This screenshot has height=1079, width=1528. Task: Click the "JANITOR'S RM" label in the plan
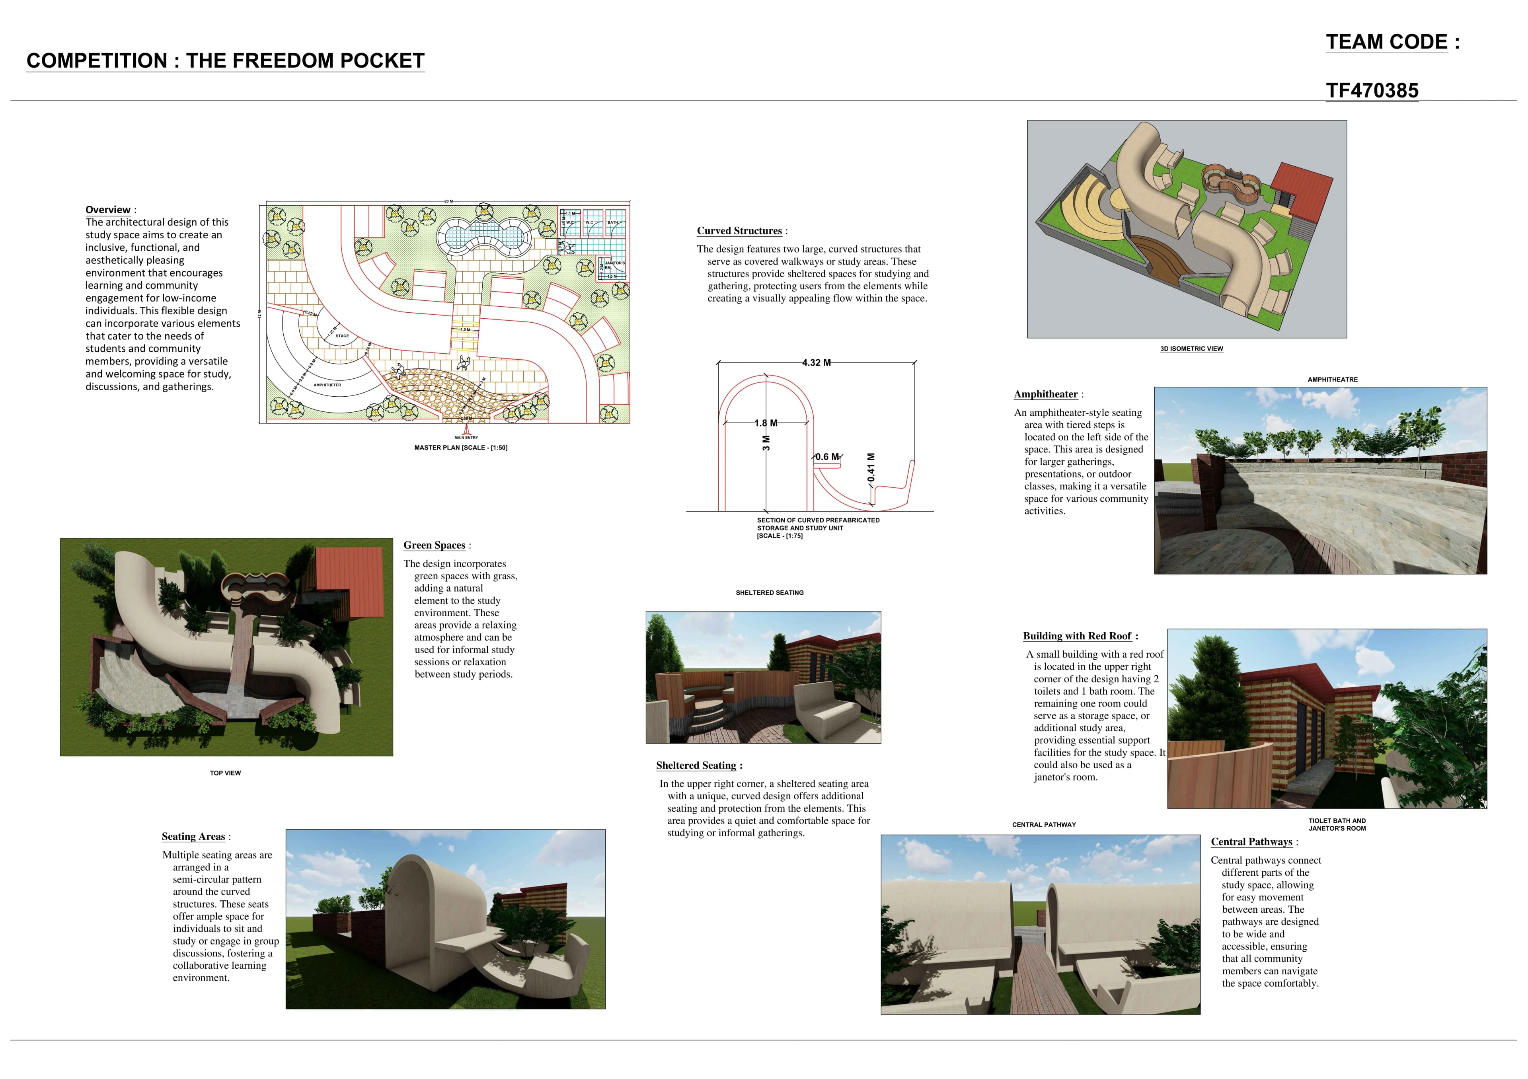pyautogui.click(x=614, y=265)
